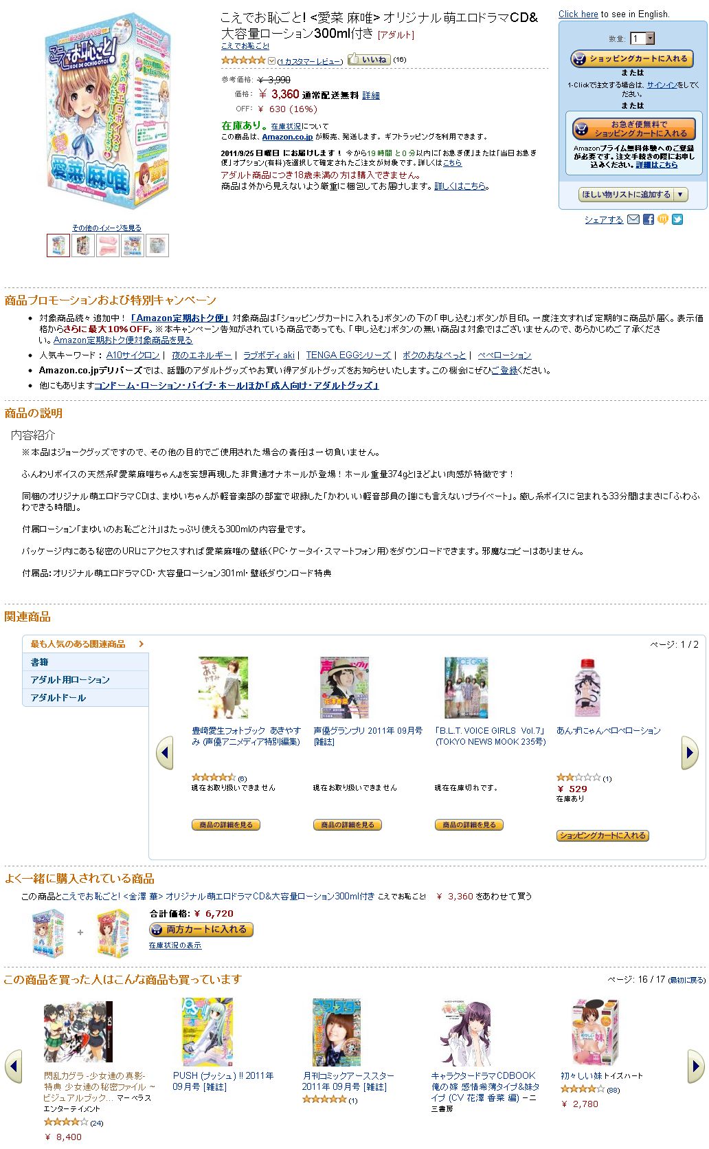The image size is (709, 1149).
Task: Add item to cart with ショッピングカートに入れる
Action: (x=632, y=59)
